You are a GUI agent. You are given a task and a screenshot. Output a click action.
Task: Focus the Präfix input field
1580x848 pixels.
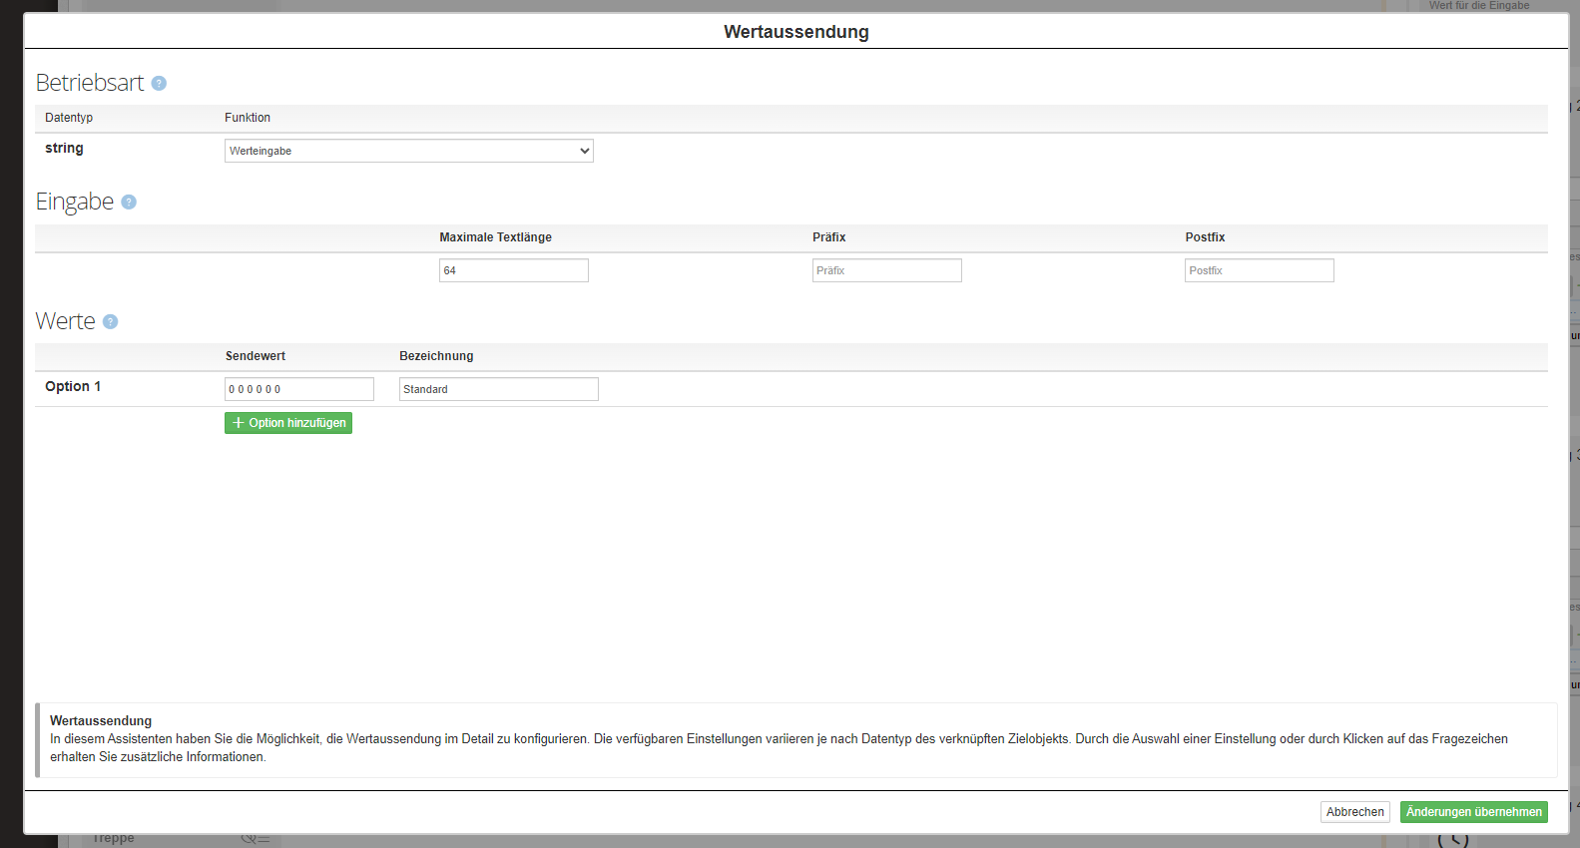point(886,270)
